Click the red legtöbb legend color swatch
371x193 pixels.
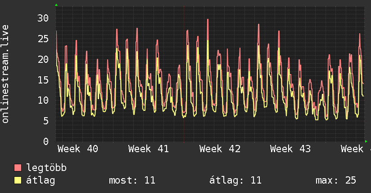click(18, 167)
